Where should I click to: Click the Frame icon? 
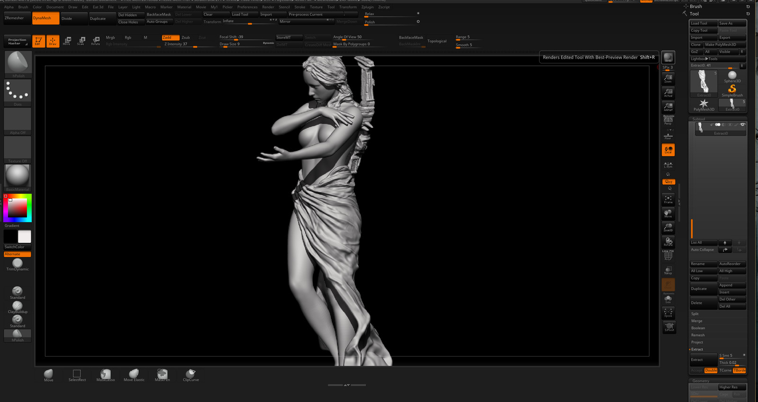(668, 199)
